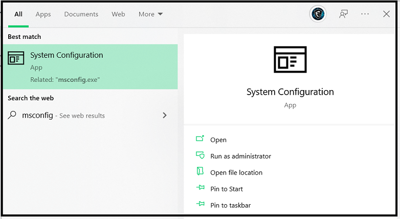The image size is (400, 219).
Task: Click the large System Configuration preview icon
Action: pyautogui.click(x=290, y=59)
